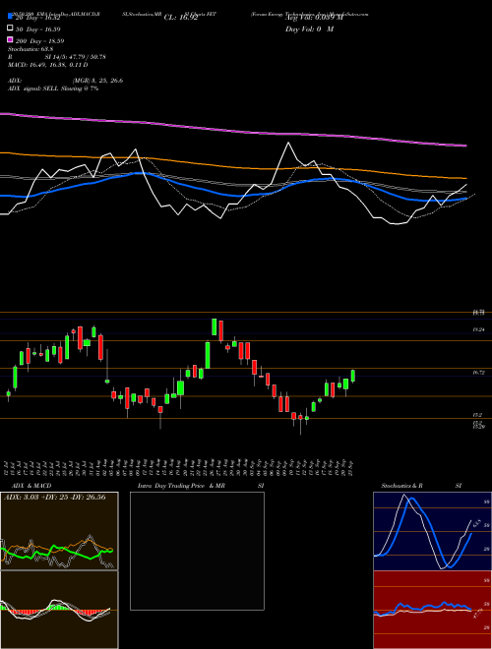
Task: Open the ADX indicator chart panel
Action: tap(59, 531)
